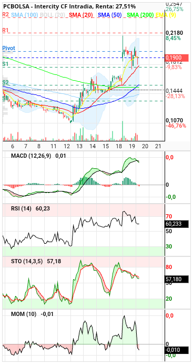Viewport: 193px width, 364px height.
Task: Click the MACD (12,26,9) indicator title
Action: click(x=31, y=156)
